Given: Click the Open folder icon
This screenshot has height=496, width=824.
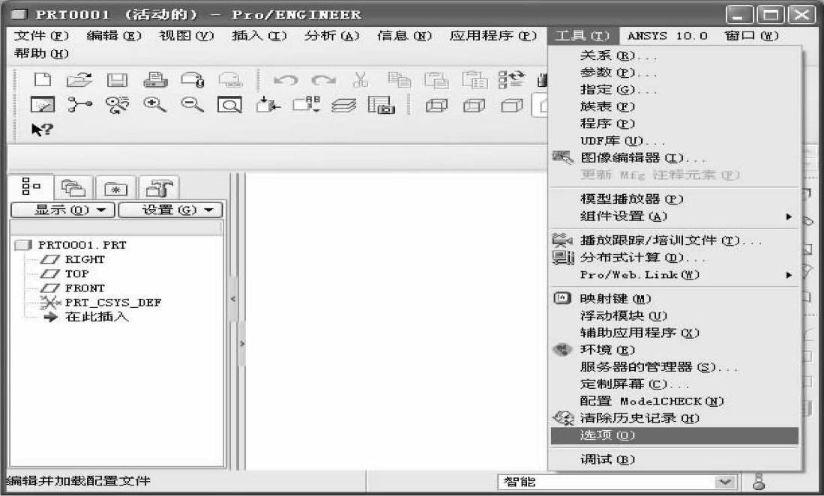Looking at the screenshot, I should 80,79.
